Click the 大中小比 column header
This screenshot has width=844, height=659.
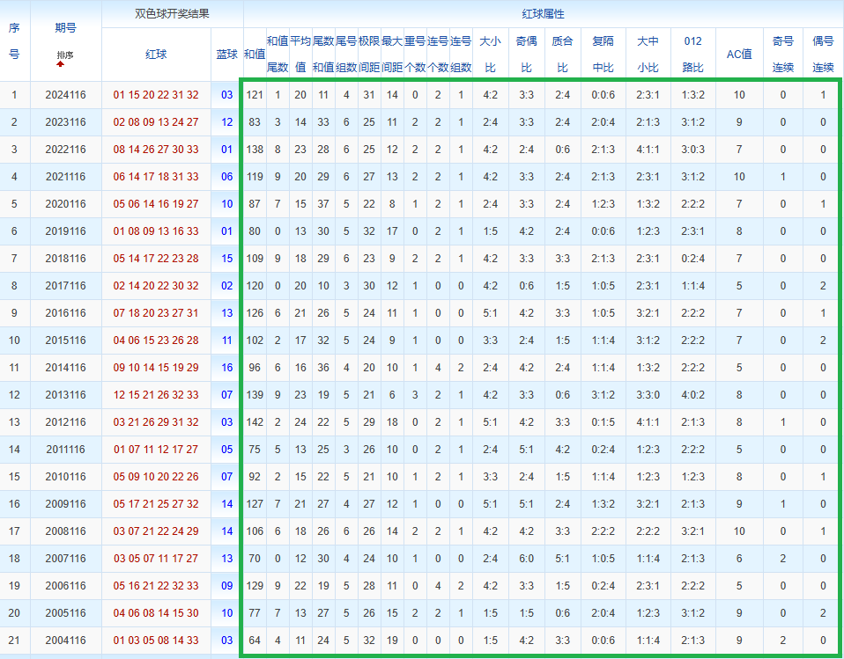(x=648, y=55)
